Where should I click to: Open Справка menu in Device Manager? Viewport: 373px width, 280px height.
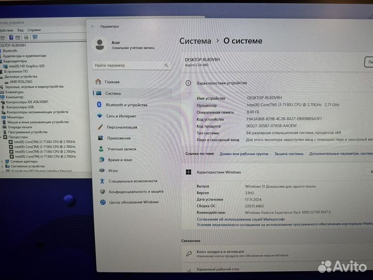[34, 30]
